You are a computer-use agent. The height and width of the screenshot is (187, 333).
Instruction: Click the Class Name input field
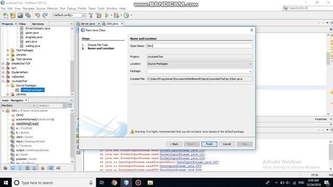[199, 46]
